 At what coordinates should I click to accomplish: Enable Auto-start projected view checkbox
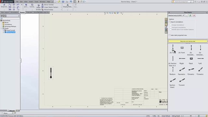[x=170, y=35]
